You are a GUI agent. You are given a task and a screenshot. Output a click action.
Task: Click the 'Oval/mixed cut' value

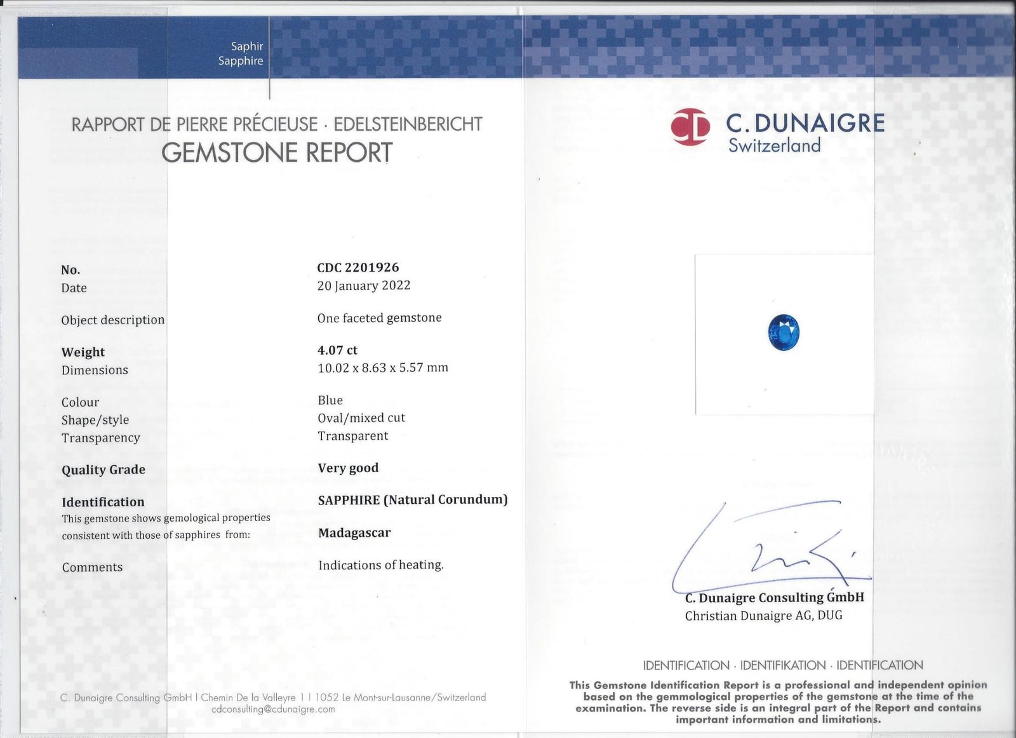[x=361, y=418]
